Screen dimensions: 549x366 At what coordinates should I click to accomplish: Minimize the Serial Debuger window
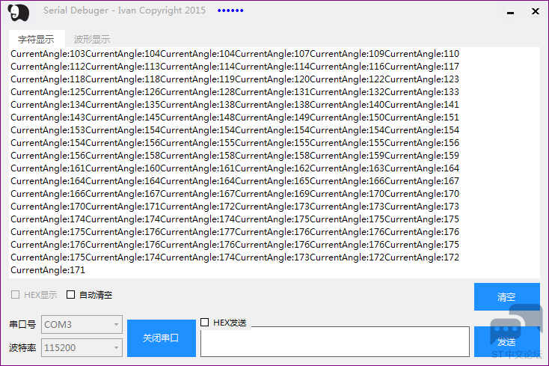(x=511, y=13)
